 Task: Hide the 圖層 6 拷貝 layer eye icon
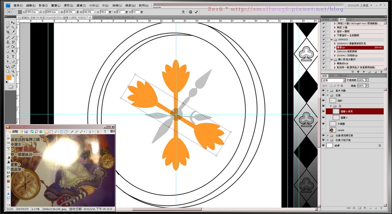[x=324, y=111]
